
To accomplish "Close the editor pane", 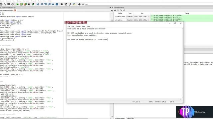I will click(112, 8).
